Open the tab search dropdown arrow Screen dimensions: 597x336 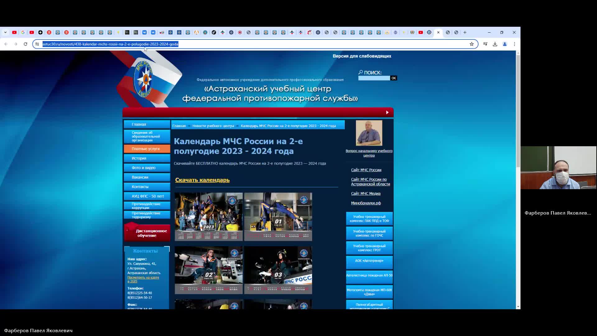tap(5, 32)
